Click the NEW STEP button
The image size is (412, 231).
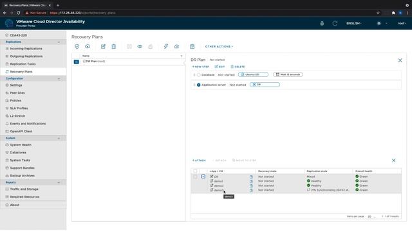click(x=200, y=67)
